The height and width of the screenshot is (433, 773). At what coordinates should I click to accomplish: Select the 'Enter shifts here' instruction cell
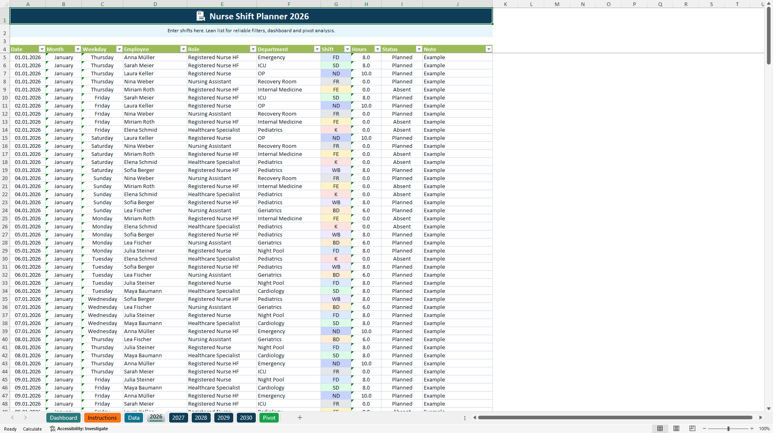click(x=251, y=31)
